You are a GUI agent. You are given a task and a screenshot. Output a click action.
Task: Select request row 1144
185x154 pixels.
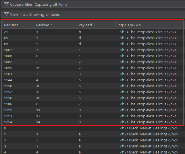click(92, 80)
